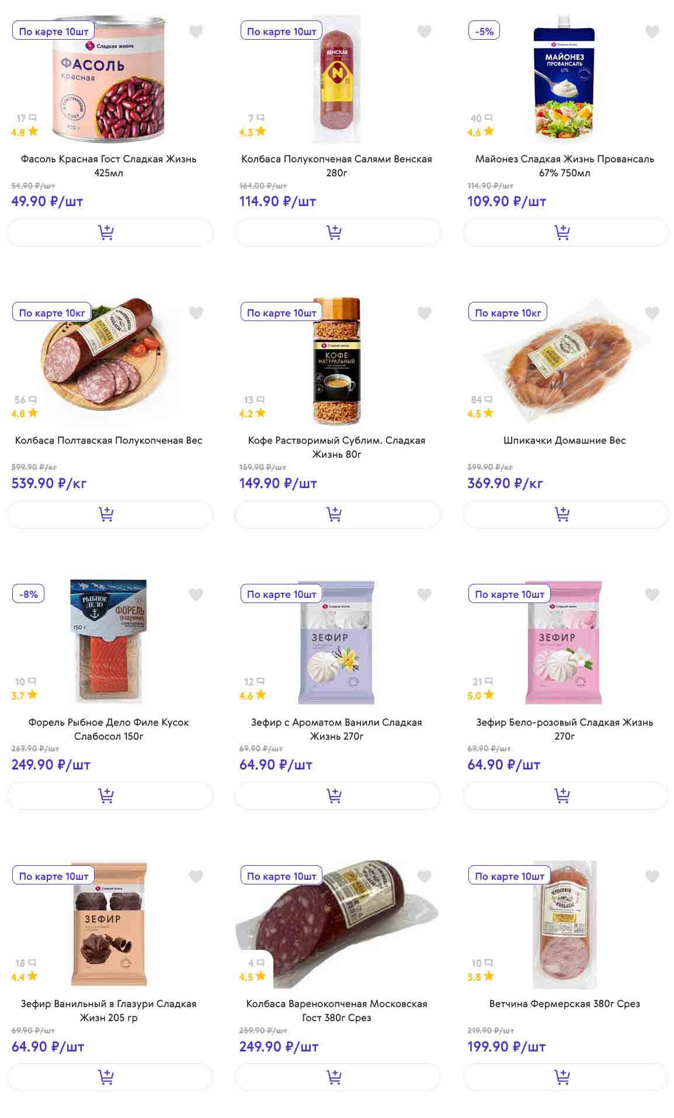This screenshot has height=1118, width=674.
Task: Favorite the Фасоль Красная heart
Action: point(196,32)
